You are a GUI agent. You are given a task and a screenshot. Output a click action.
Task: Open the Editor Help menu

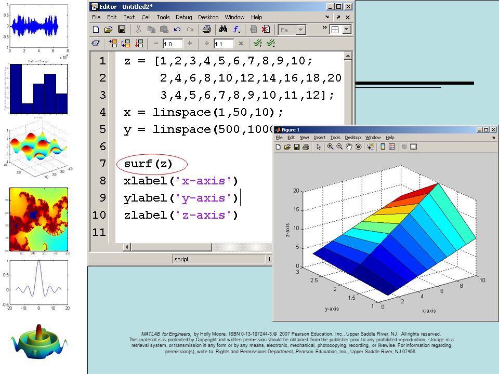[256, 17]
